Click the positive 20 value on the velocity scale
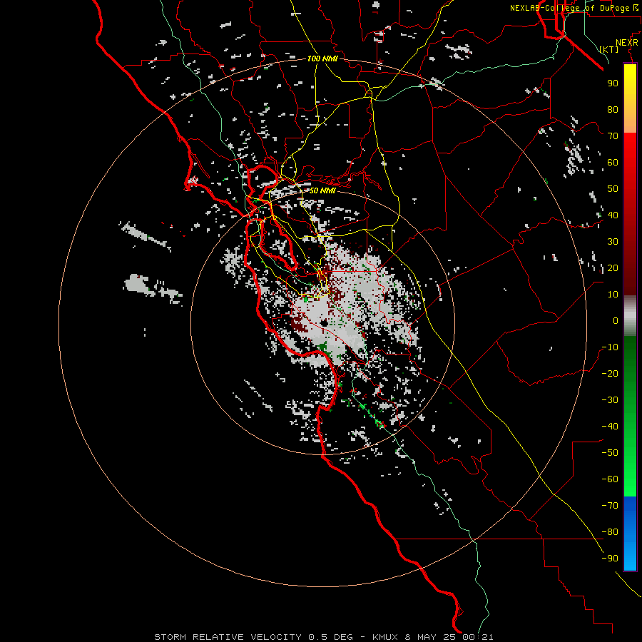 (x=613, y=267)
